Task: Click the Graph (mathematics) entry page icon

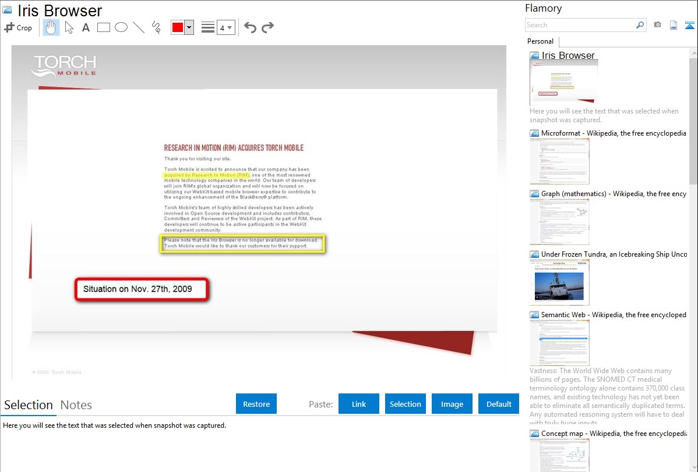Action: click(x=534, y=194)
